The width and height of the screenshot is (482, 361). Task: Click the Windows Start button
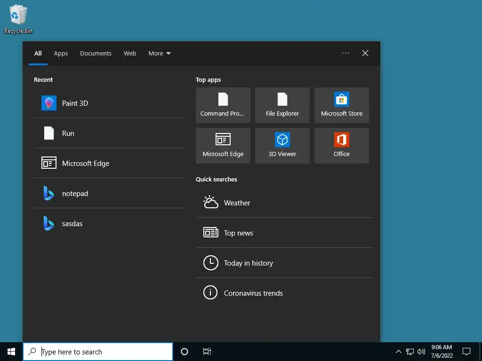click(11, 352)
